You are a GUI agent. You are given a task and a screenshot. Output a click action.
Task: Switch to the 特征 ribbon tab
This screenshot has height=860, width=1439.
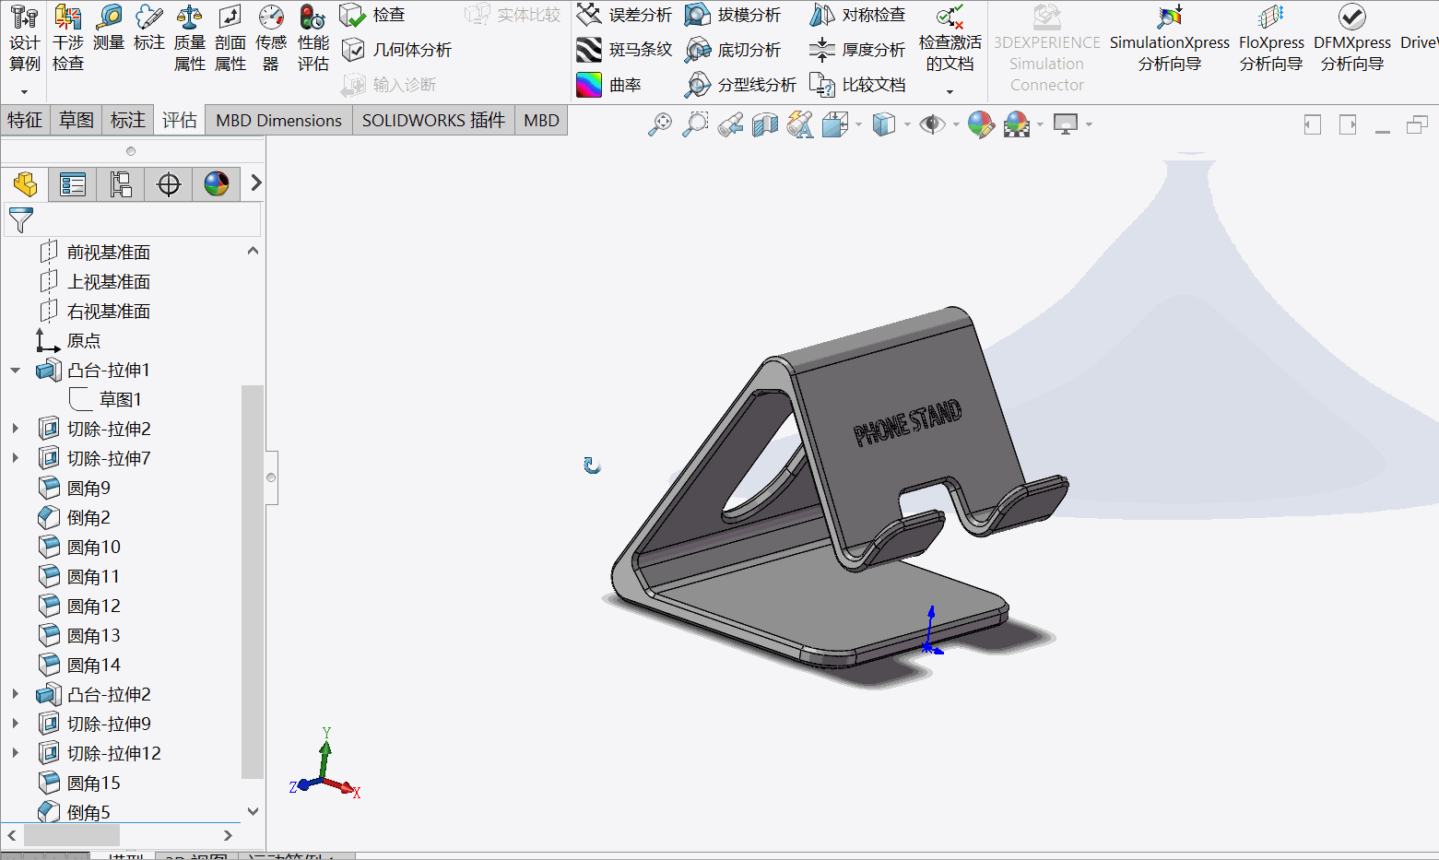point(25,120)
